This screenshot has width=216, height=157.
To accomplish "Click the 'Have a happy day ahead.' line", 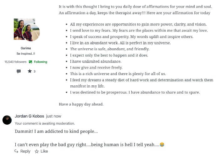I will (x=81, y=104).
